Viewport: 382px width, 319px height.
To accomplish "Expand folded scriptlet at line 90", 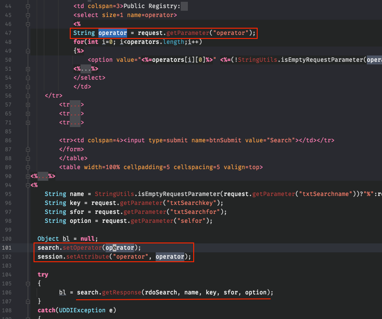I will 28,176.
